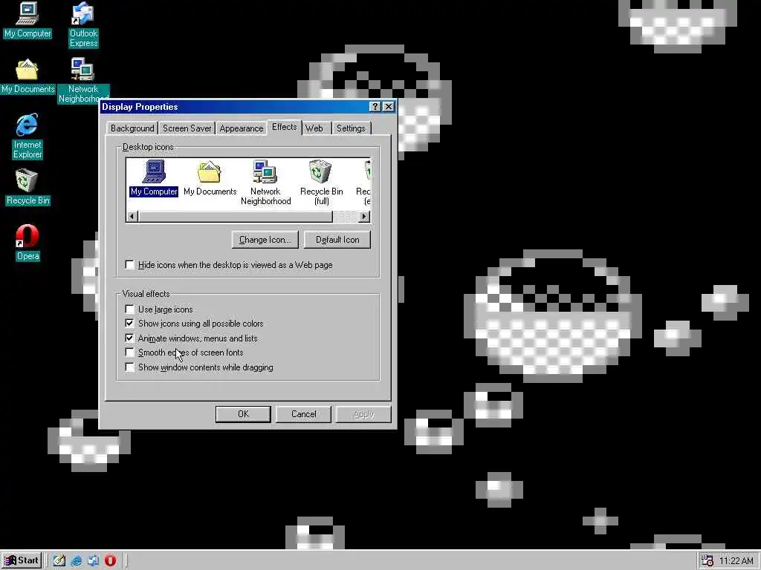Uncheck Show icons using all possible colors

point(129,324)
